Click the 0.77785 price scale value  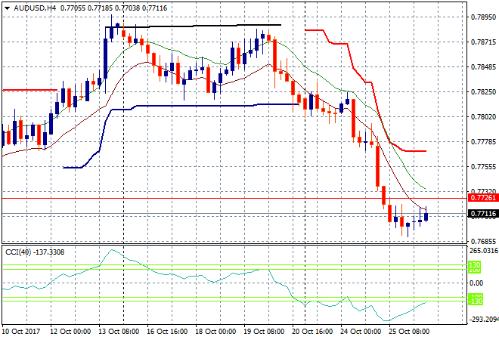483,141
